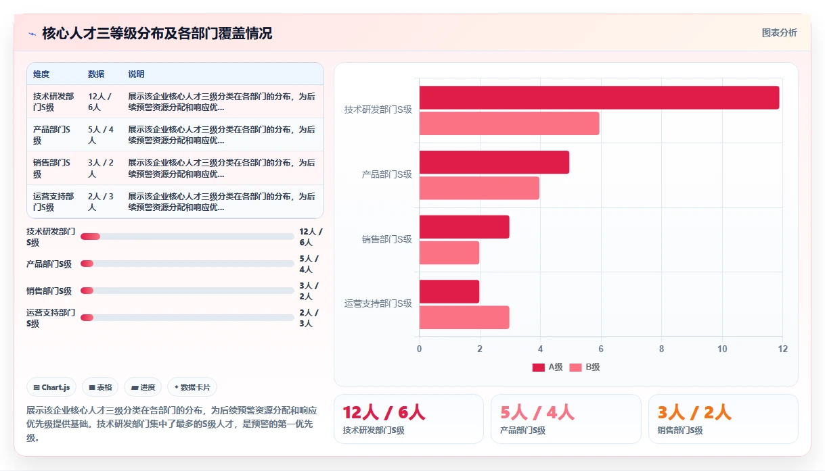Click the B级 bar for 销售部门S级
Viewport: 825px width, 471px height.
[449, 253]
